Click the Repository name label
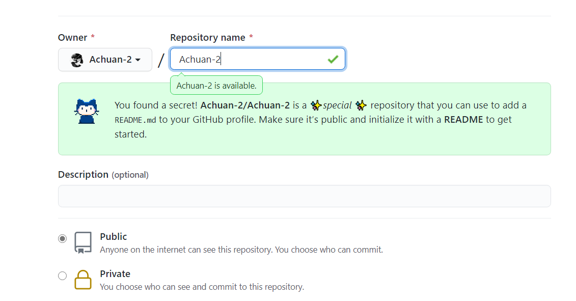 tap(206, 37)
